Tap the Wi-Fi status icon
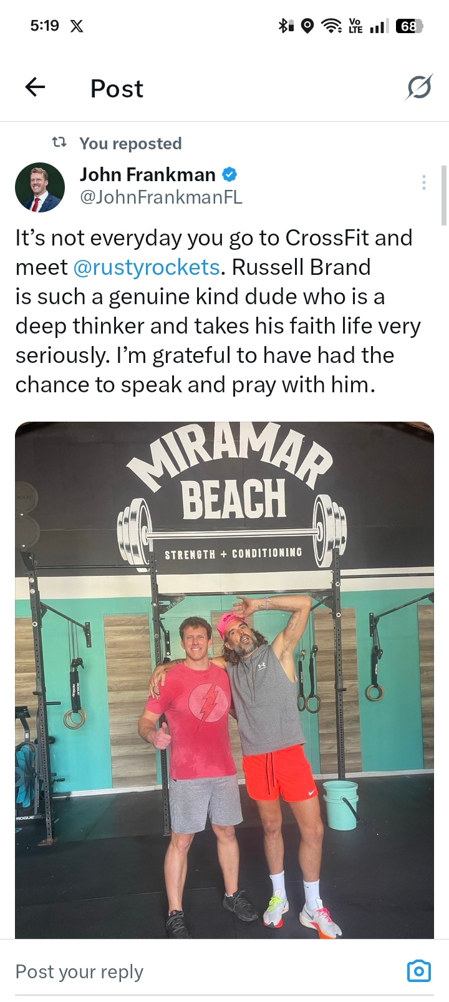The image size is (449, 1002). point(331,26)
